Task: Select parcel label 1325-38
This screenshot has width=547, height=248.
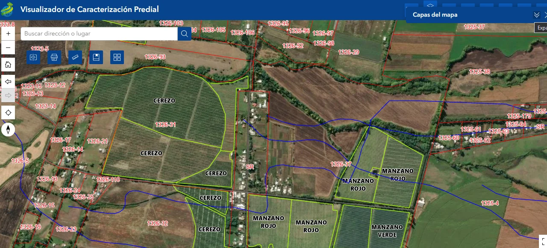Action: [479, 72]
